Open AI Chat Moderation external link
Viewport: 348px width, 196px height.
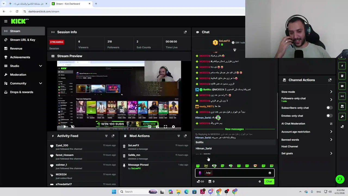tap(331, 124)
